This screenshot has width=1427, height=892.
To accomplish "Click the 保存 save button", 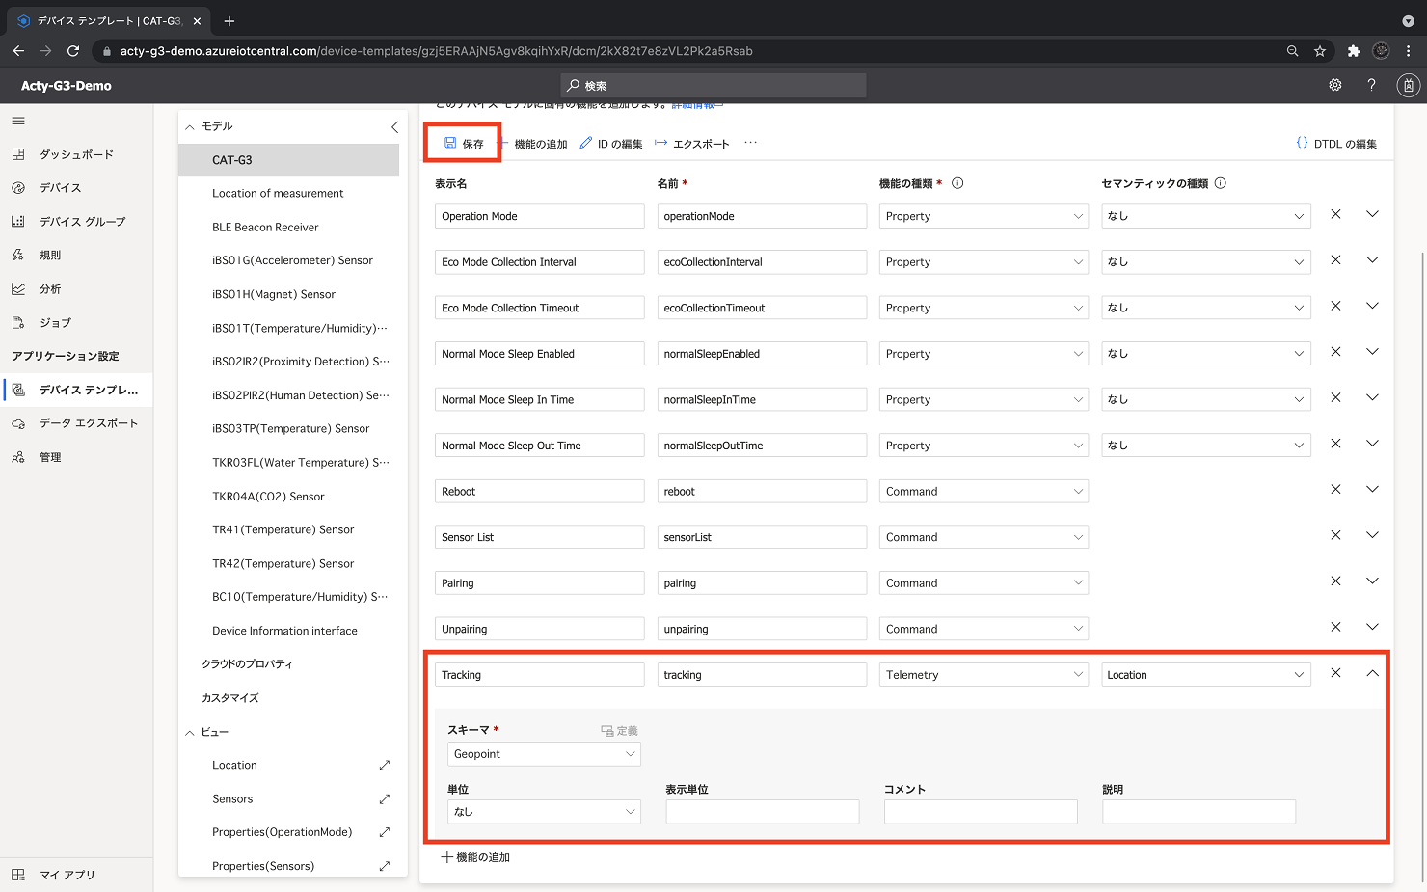I will coord(464,144).
